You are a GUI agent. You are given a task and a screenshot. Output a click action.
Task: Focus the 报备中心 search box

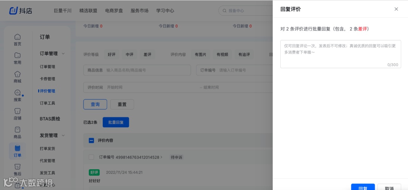pos(246,11)
